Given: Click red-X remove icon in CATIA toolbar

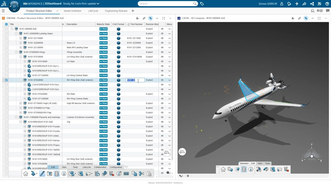Looking at the screenshot, I should [287, 169].
